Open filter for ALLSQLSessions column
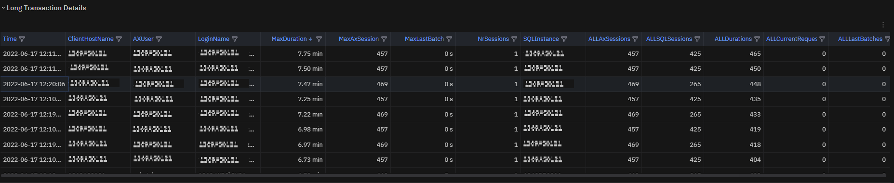This screenshot has height=183, width=894. [x=697, y=39]
